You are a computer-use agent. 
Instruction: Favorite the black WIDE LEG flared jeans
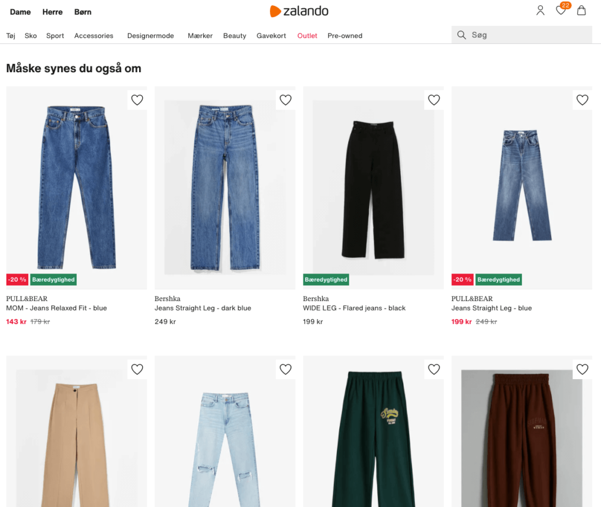pyautogui.click(x=434, y=100)
